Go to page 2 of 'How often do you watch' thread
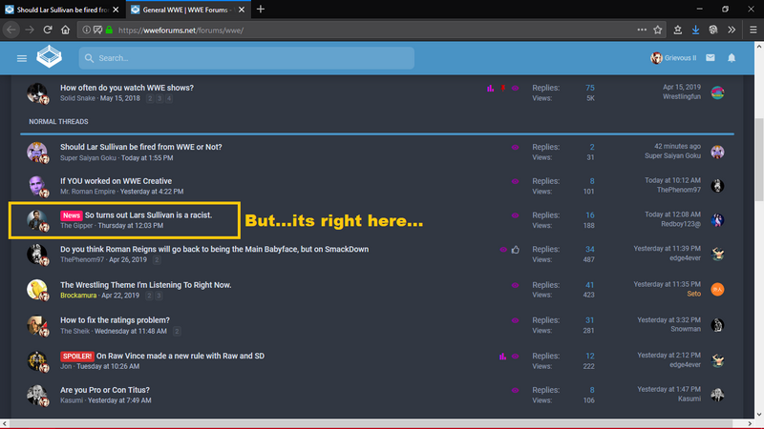The width and height of the screenshot is (764, 429). (x=150, y=99)
